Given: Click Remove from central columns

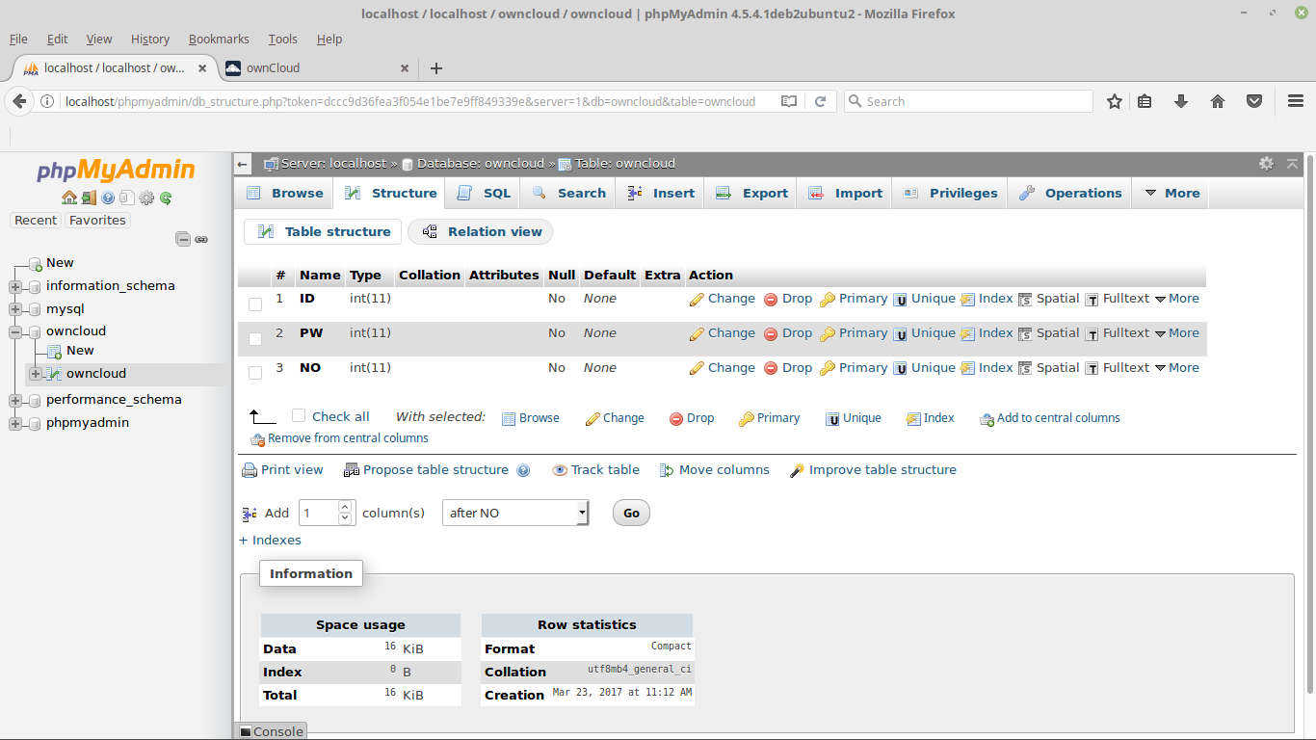Looking at the screenshot, I should [339, 438].
